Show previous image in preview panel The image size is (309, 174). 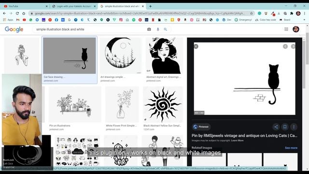pos(285,46)
